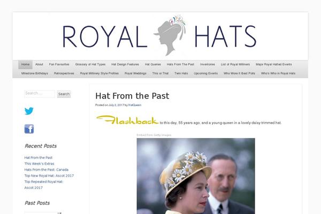Open the Home menu item
Viewport: 321px width, 214px height.
[25, 64]
